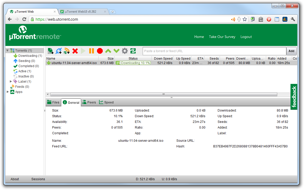Switch to the Speed tab

pos(106,102)
